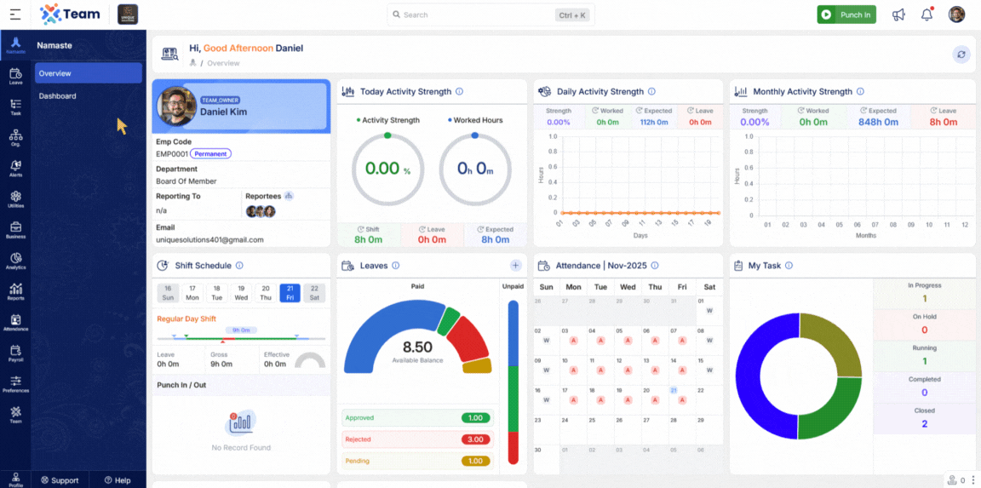This screenshot has height=488, width=981.
Task: Select Dashboard in the Namaste menu
Action: (58, 96)
